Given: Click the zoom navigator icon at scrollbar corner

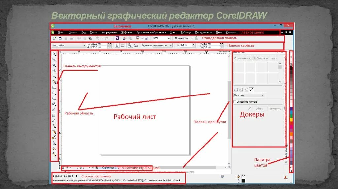Looking at the screenshot, I should [229, 167].
